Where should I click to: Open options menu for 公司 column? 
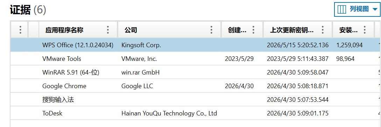211,30
